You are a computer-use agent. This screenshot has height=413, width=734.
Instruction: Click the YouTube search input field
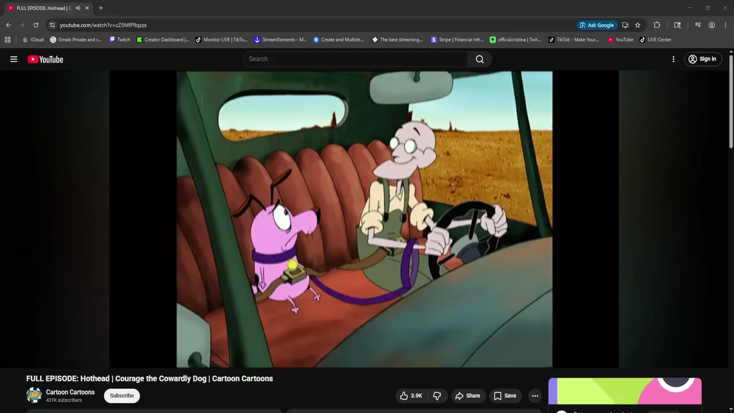[x=356, y=59]
